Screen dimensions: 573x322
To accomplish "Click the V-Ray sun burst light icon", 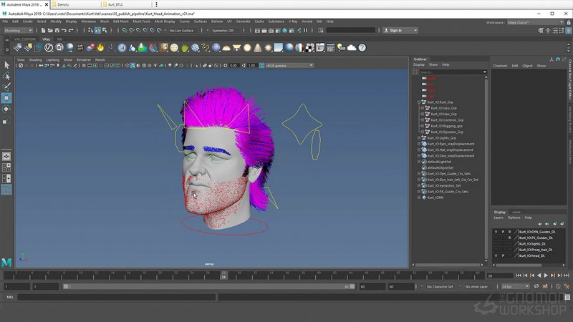I will (x=268, y=47).
